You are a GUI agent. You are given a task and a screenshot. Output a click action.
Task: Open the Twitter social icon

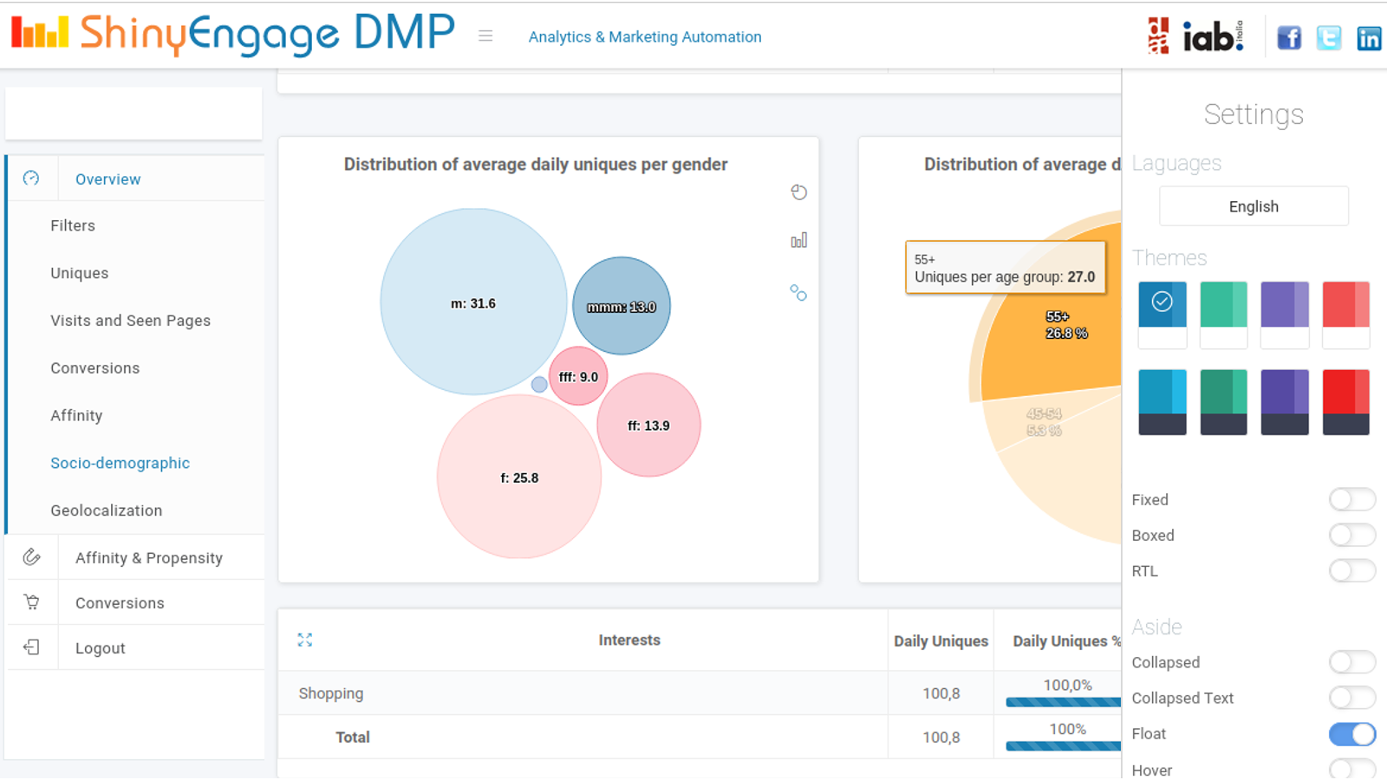pos(1328,38)
